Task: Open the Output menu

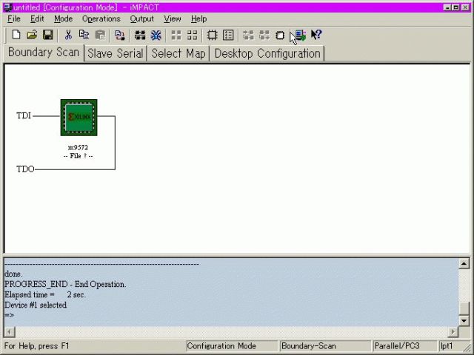Action: (x=141, y=18)
